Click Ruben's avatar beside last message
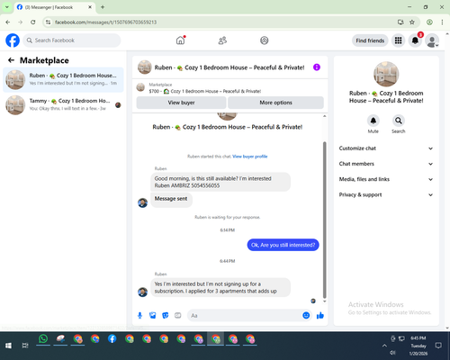The width and height of the screenshot is (450, 360). point(142,292)
